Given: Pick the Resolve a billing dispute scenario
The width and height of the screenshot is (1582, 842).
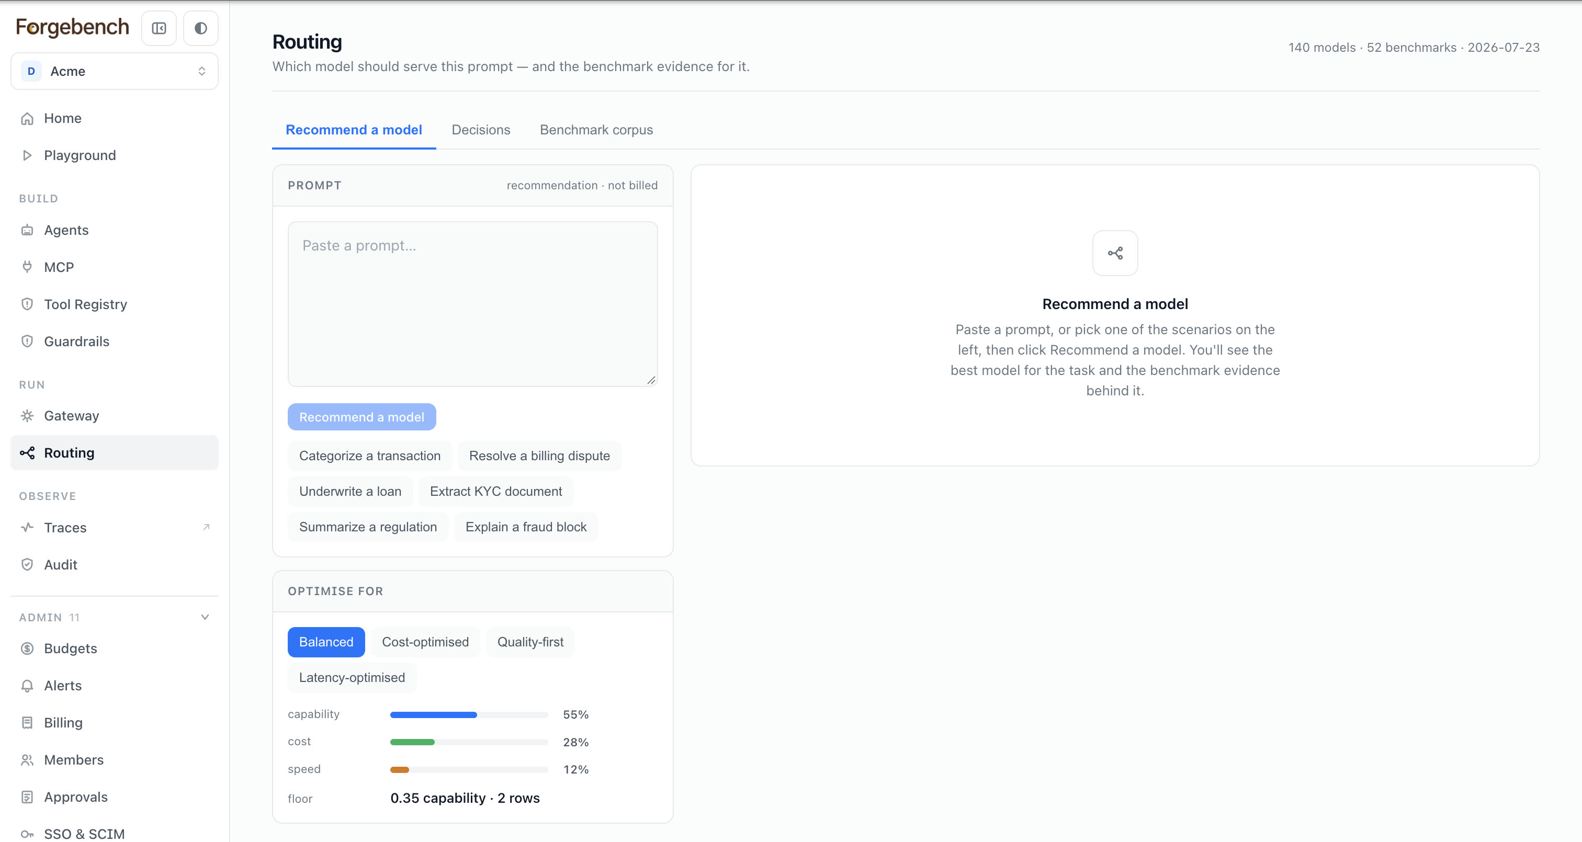Looking at the screenshot, I should tap(539, 456).
